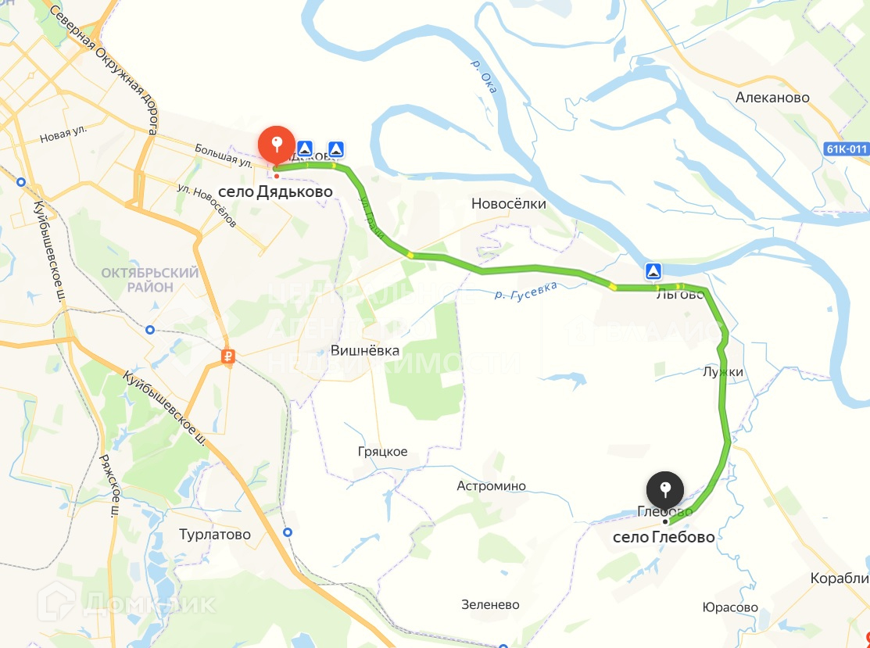The height and width of the screenshot is (648, 870).
Task: Click the Юрасово village label
Action: pyautogui.click(x=730, y=607)
